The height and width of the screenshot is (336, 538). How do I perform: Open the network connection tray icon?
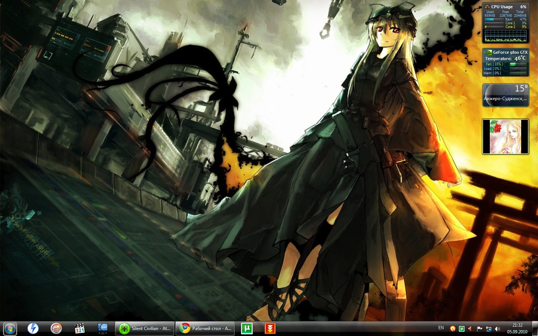488,329
